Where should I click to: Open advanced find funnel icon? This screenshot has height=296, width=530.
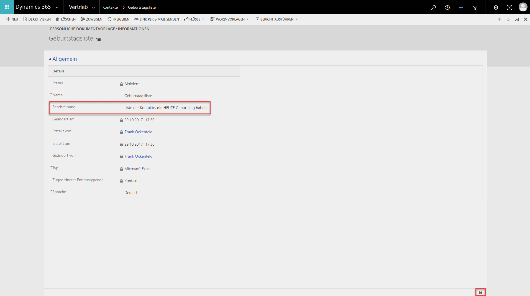[475, 7]
